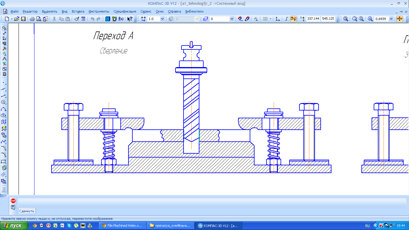409x230 pixels.
Task: Open the Инструменты menu
Action: [99, 11]
